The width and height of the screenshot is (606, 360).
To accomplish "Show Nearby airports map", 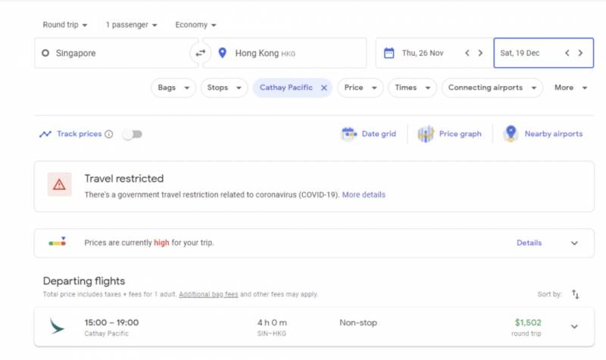I will [543, 134].
